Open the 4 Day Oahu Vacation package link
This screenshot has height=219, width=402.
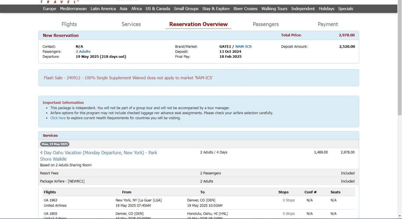99,156
